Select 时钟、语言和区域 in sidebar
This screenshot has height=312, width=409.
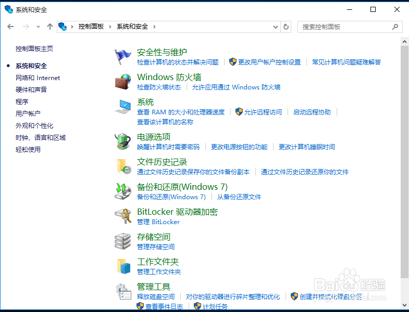click(x=41, y=137)
